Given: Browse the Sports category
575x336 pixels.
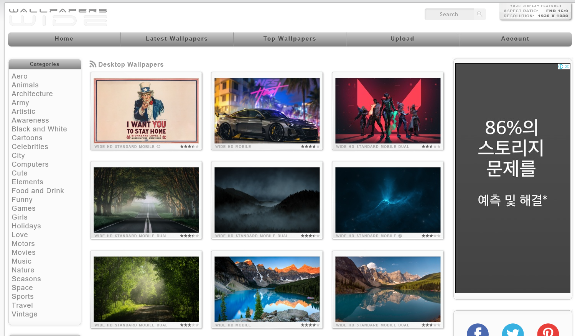Looking at the screenshot, I should (23, 297).
